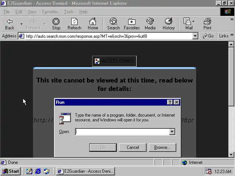235x176 pixels.
Task: Launch Internet Explorer from quick launch
Action: click(38, 171)
